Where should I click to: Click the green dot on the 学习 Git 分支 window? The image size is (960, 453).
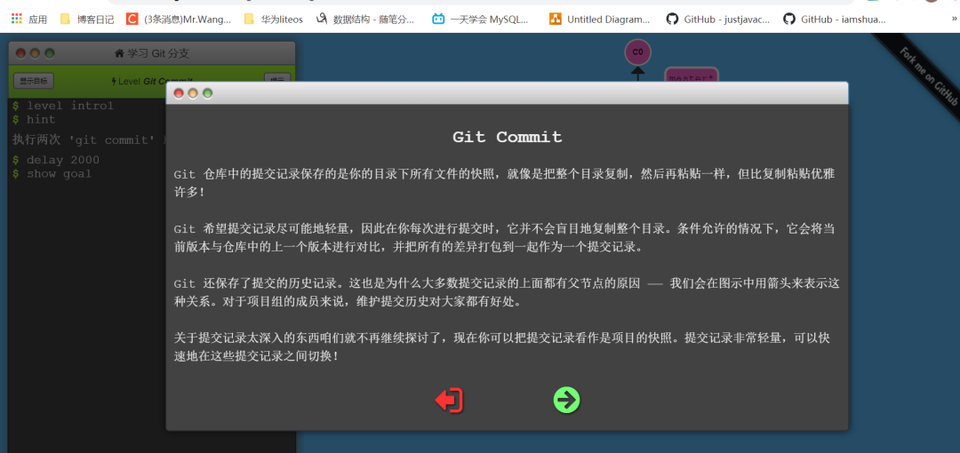(x=50, y=53)
